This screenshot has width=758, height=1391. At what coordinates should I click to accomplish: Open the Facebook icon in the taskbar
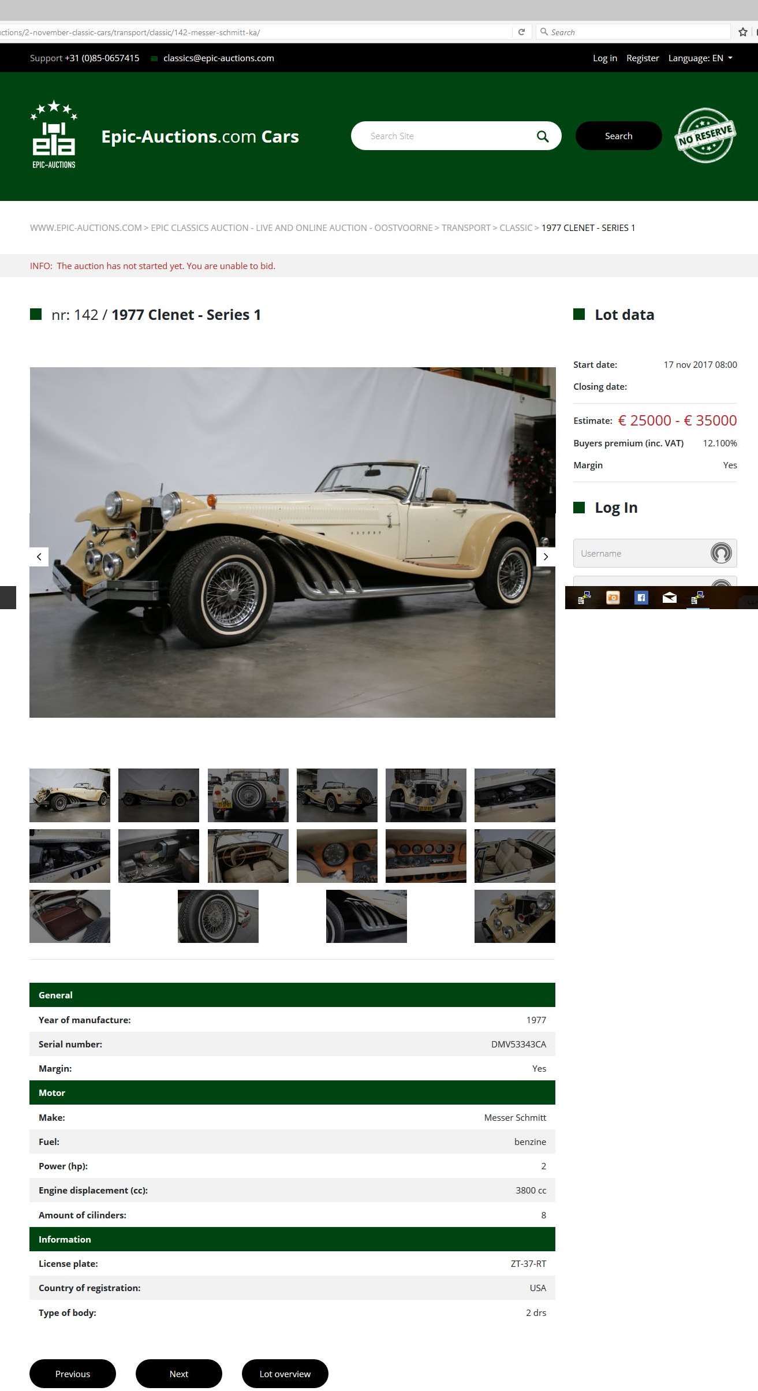pyautogui.click(x=641, y=598)
